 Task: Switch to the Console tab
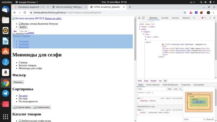pyautogui.click(x=165, y=18)
